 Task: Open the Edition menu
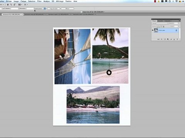pos(9,1)
